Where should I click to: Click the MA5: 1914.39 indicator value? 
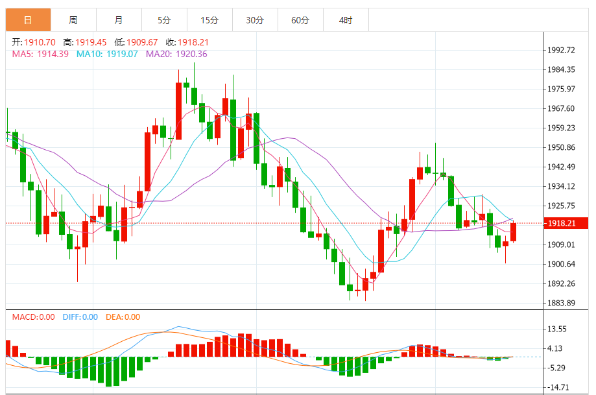point(40,54)
